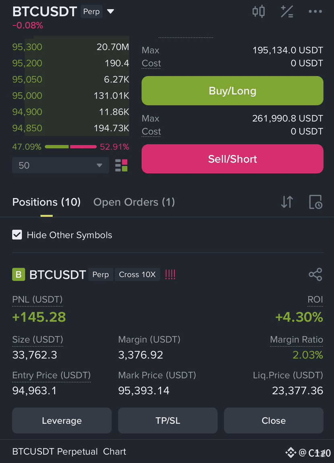Click the green B badge icon

point(19,274)
